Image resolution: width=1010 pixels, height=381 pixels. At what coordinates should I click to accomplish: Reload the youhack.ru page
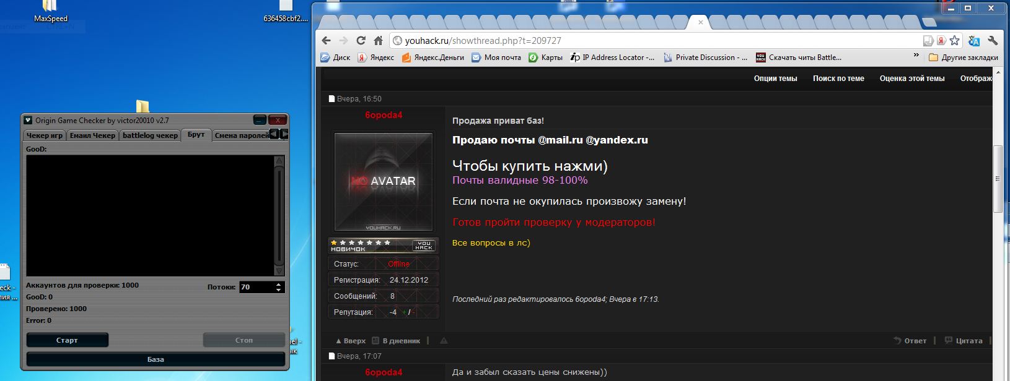(361, 41)
